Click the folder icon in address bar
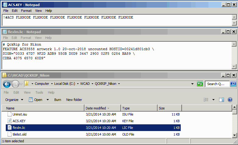This screenshot has height=145, width=238. pos(27,84)
